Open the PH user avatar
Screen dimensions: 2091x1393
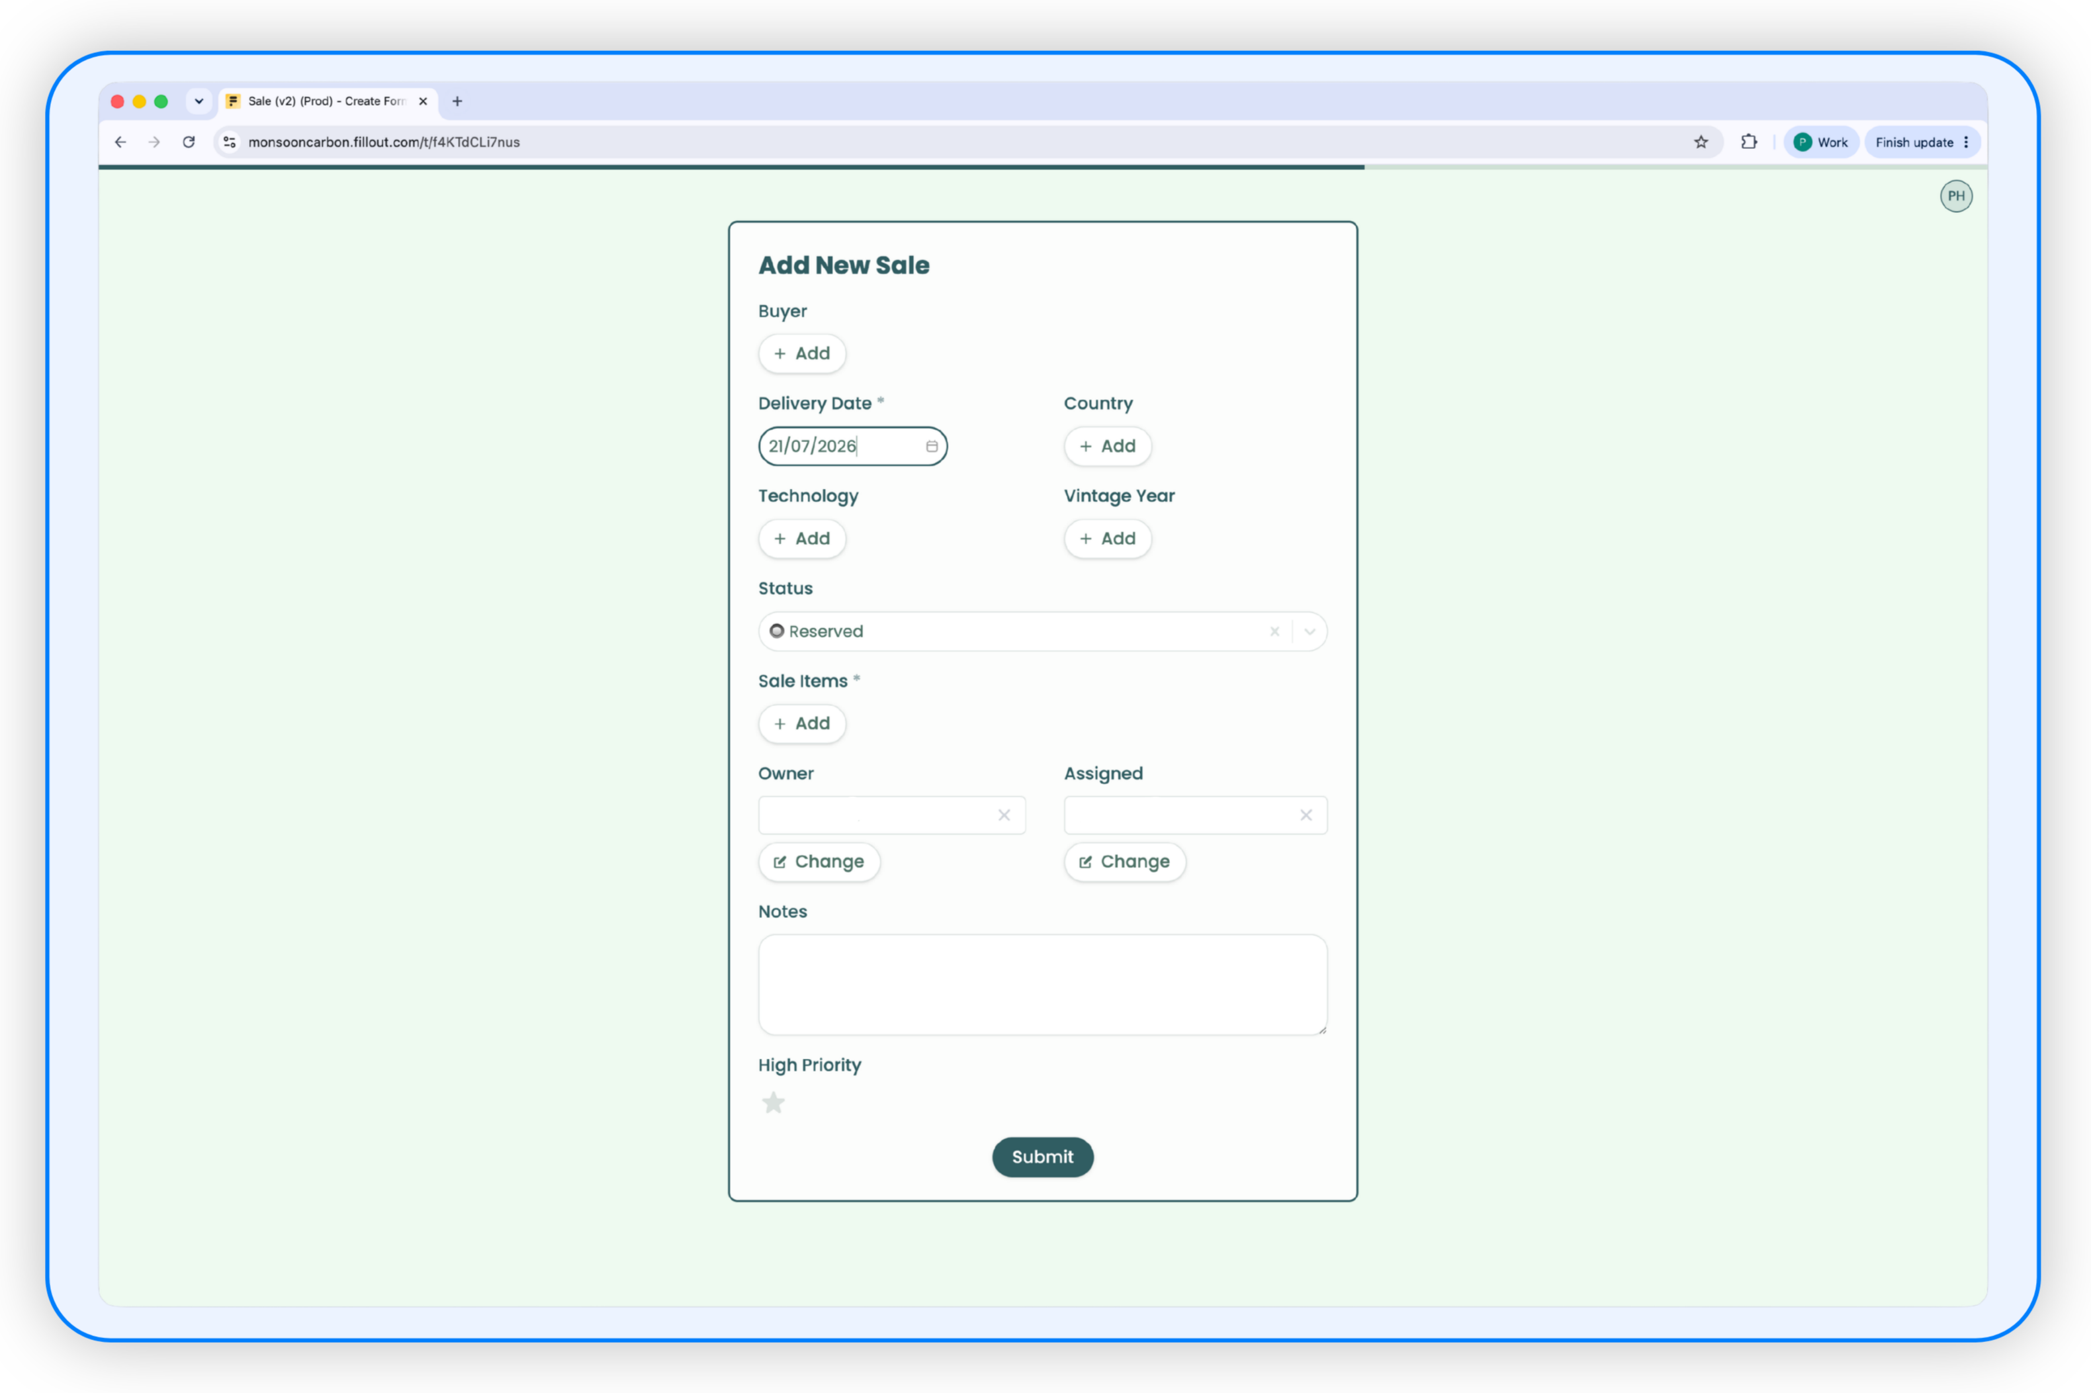[x=1956, y=197]
